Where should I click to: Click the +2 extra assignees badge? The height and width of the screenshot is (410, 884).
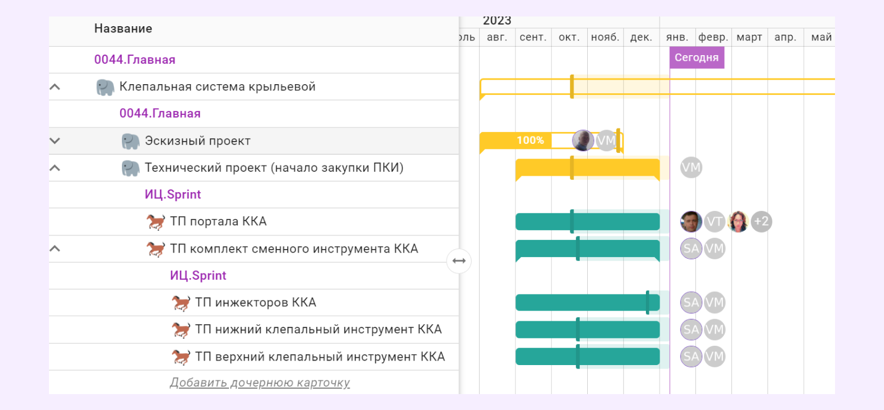pos(761,222)
